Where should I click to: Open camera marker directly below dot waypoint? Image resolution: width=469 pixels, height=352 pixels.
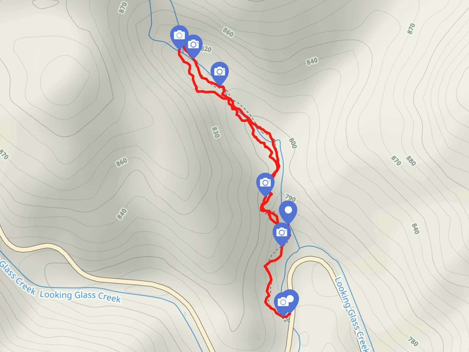pyautogui.click(x=282, y=233)
